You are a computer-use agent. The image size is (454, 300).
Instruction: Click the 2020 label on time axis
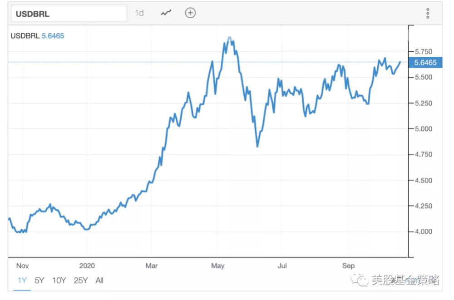87,266
